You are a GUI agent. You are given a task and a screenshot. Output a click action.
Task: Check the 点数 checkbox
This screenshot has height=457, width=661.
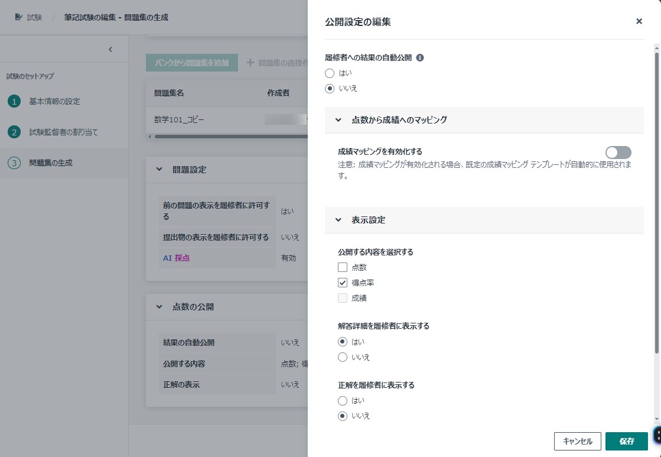point(342,267)
